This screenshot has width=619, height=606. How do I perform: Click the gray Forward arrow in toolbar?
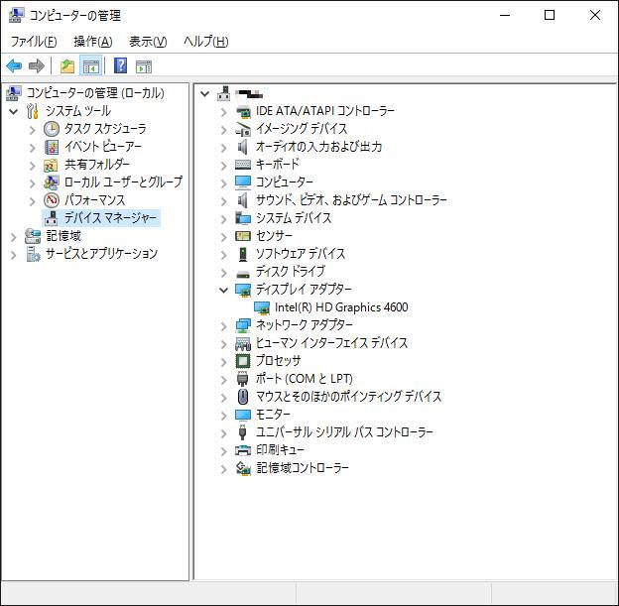coord(37,65)
